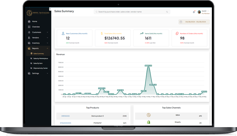Click the calendar icon in date picker
Image resolution: width=237 pixels, height=136 pixels.
(181, 22)
